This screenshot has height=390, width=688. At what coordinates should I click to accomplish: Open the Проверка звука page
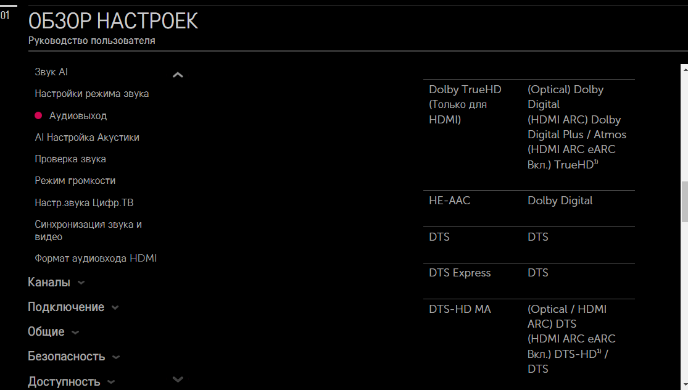tap(70, 159)
